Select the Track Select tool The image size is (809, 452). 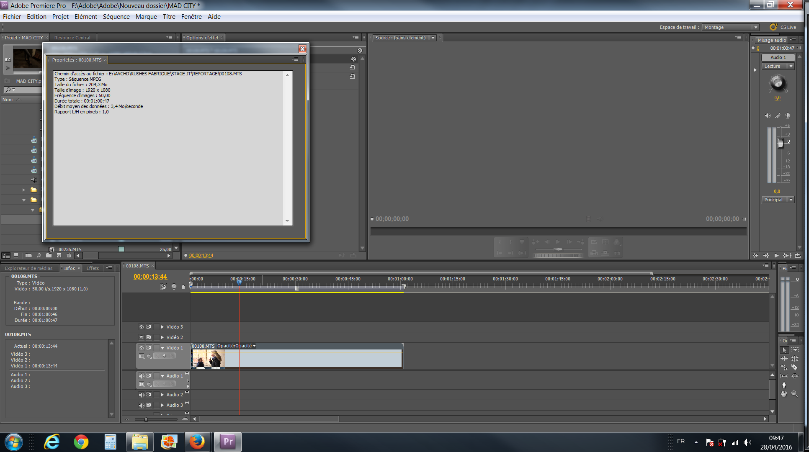pyautogui.click(x=795, y=350)
